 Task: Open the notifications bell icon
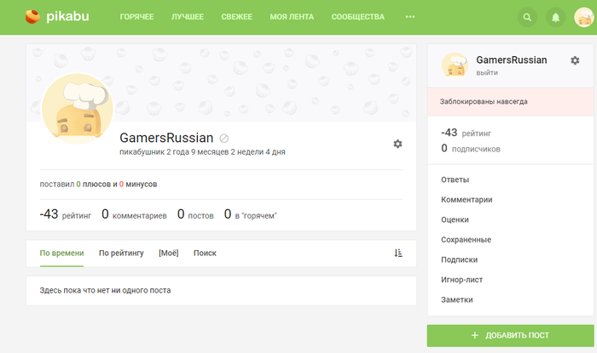(x=556, y=17)
